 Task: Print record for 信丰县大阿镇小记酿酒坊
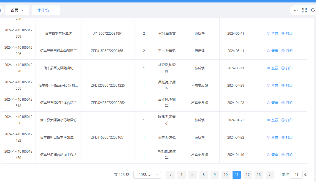[x=287, y=120]
